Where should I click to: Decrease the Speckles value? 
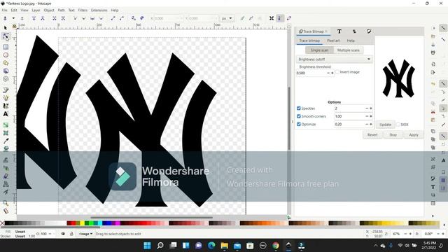pos(367,108)
